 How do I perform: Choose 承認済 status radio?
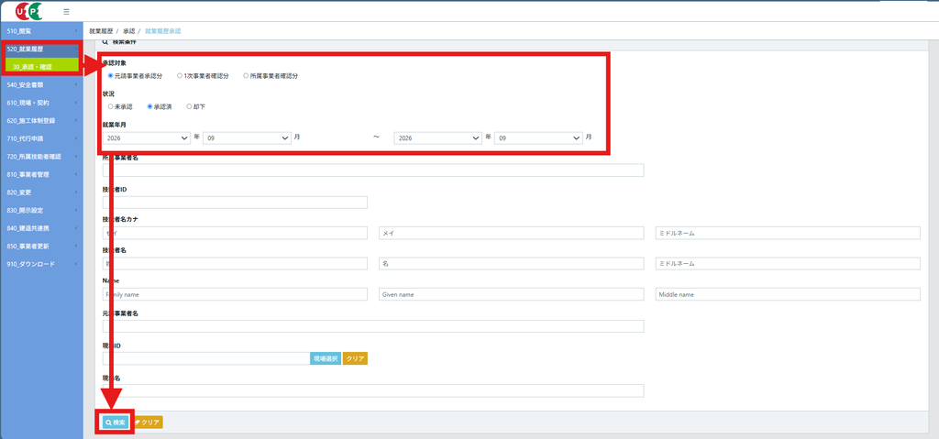click(149, 106)
